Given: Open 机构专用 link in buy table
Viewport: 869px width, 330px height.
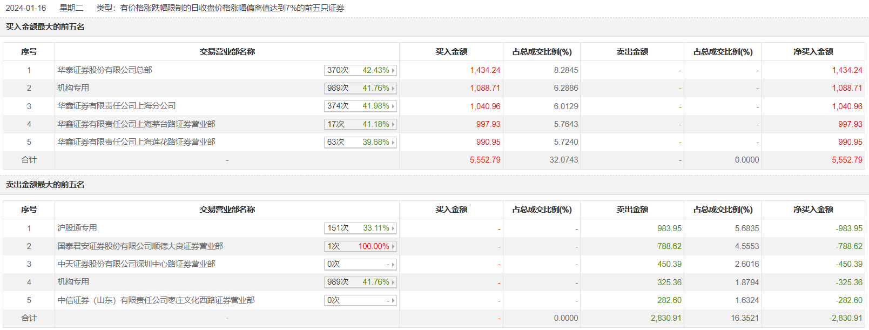Looking at the screenshot, I should click(x=73, y=88).
